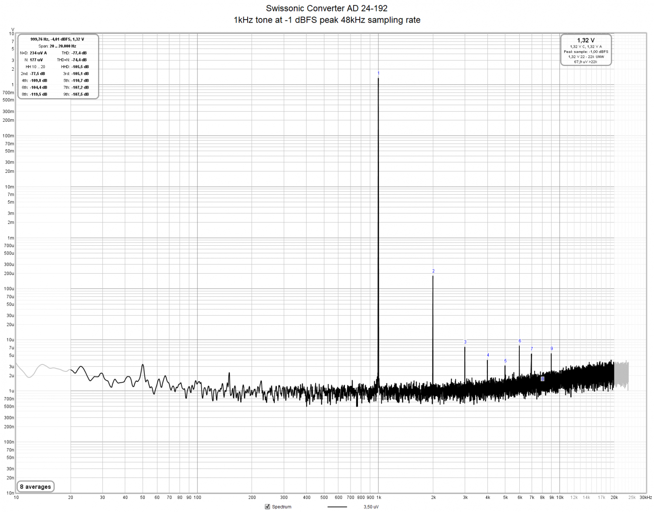Click the 4th harmonic -109,8 dB value
This screenshot has width=654, height=512.
(38, 81)
